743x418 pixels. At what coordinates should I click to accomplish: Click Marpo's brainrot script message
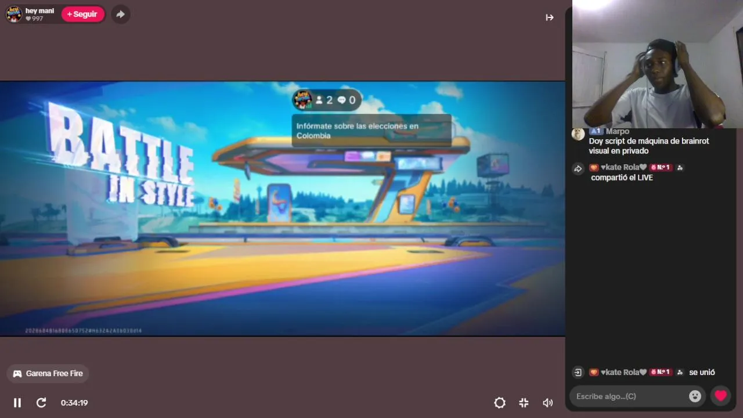649,146
